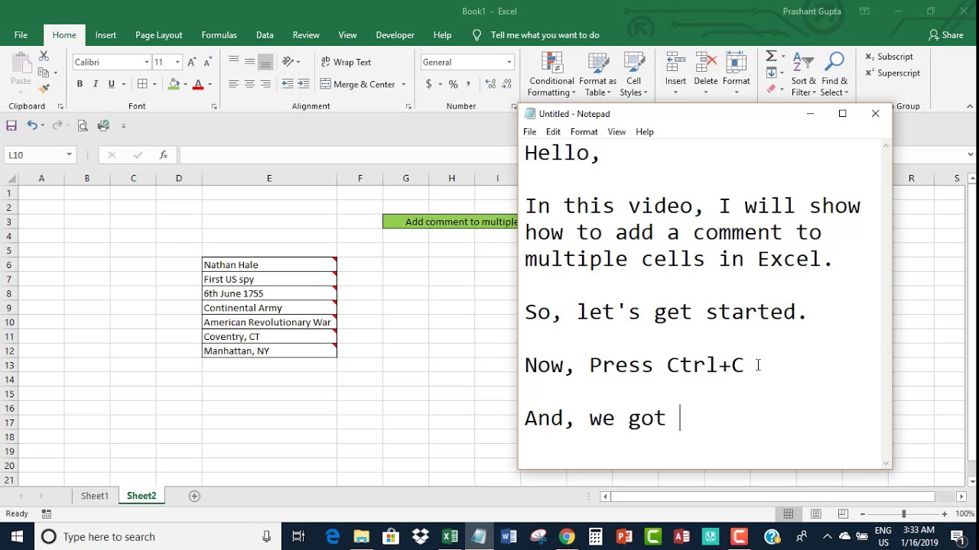Viewport: 979px width, 550px height.
Task: Toggle Wrap Text on
Action: pos(346,62)
